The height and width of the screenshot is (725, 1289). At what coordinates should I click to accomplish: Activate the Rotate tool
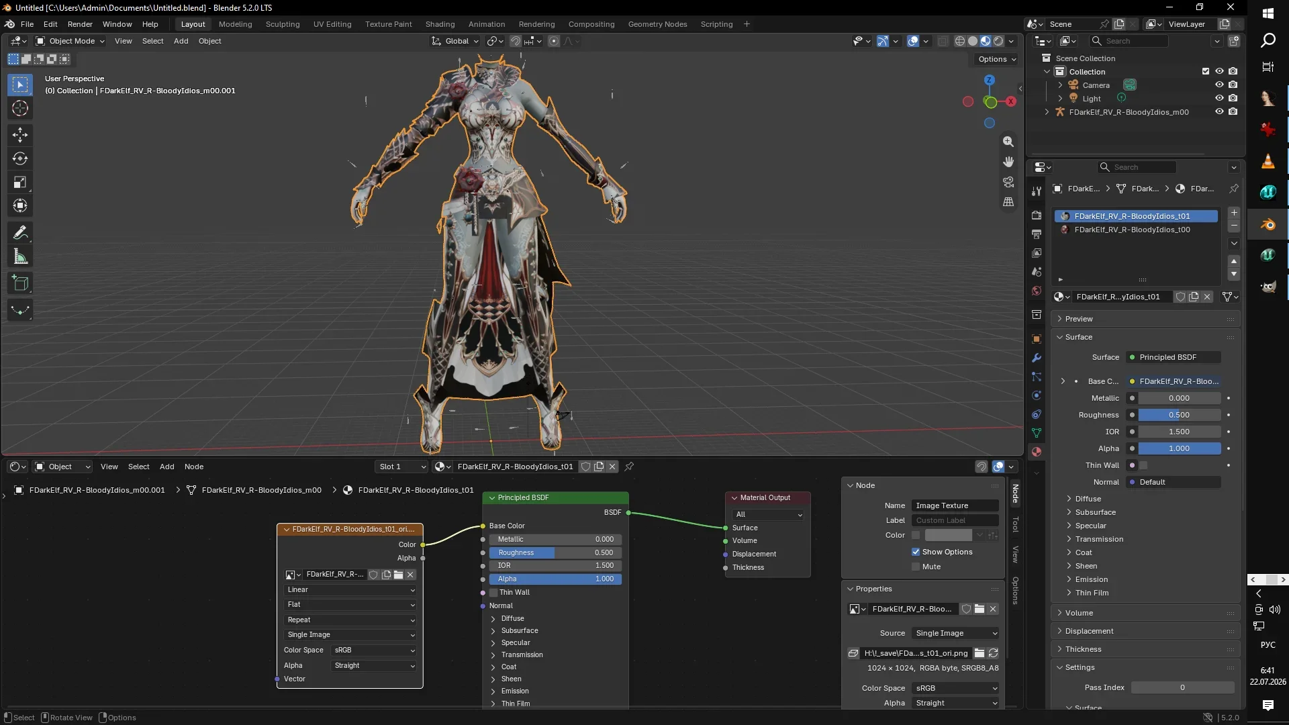coord(20,159)
